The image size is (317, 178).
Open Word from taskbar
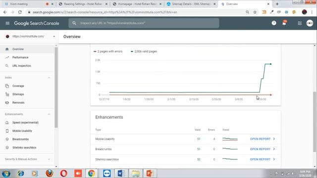click(121, 174)
